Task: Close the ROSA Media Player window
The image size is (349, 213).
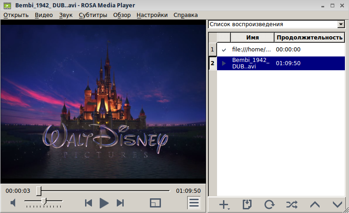Action: pos(342,6)
